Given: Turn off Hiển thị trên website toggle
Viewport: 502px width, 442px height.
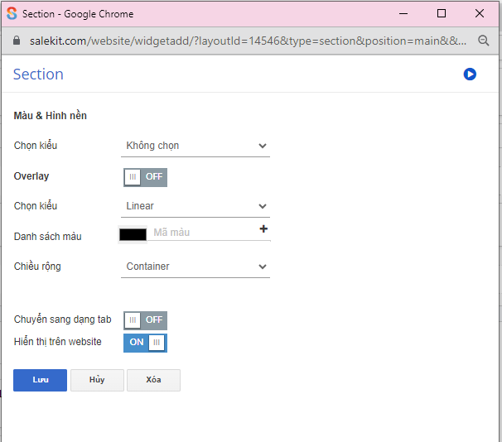Looking at the screenshot, I should pyautogui.click(x=145, y=342).
